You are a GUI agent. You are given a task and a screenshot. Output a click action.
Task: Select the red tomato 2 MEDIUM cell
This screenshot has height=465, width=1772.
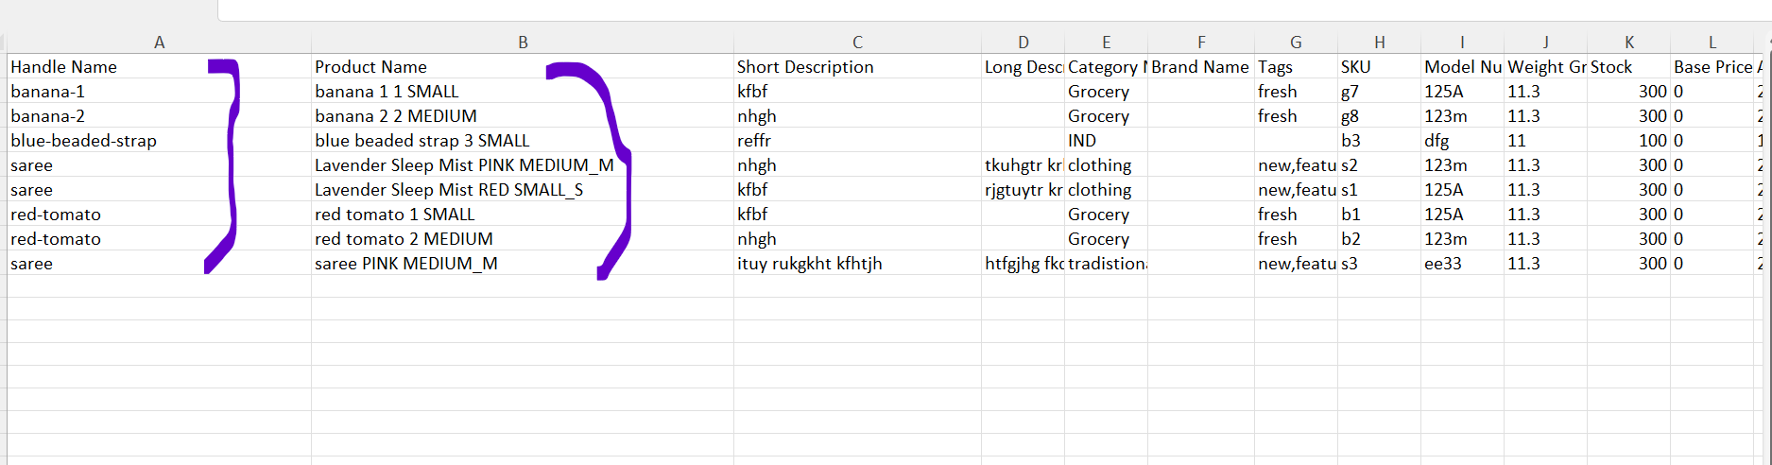523,239
